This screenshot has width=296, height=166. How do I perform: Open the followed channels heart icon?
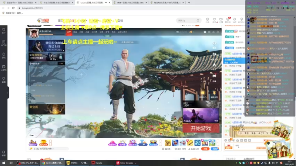214,20
